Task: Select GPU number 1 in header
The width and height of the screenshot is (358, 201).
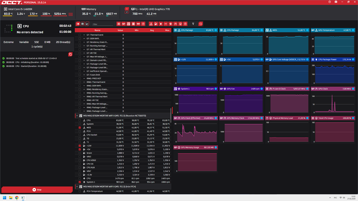Action: pyautogui.click(x=127, y=9)
